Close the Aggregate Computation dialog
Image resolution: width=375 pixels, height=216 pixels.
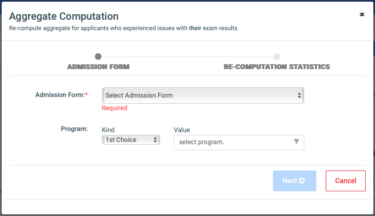click(362, 15)
